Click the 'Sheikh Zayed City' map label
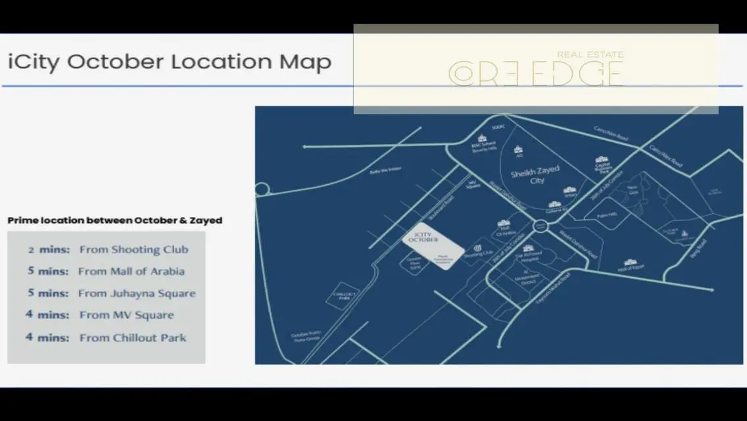 pos(535,176)
